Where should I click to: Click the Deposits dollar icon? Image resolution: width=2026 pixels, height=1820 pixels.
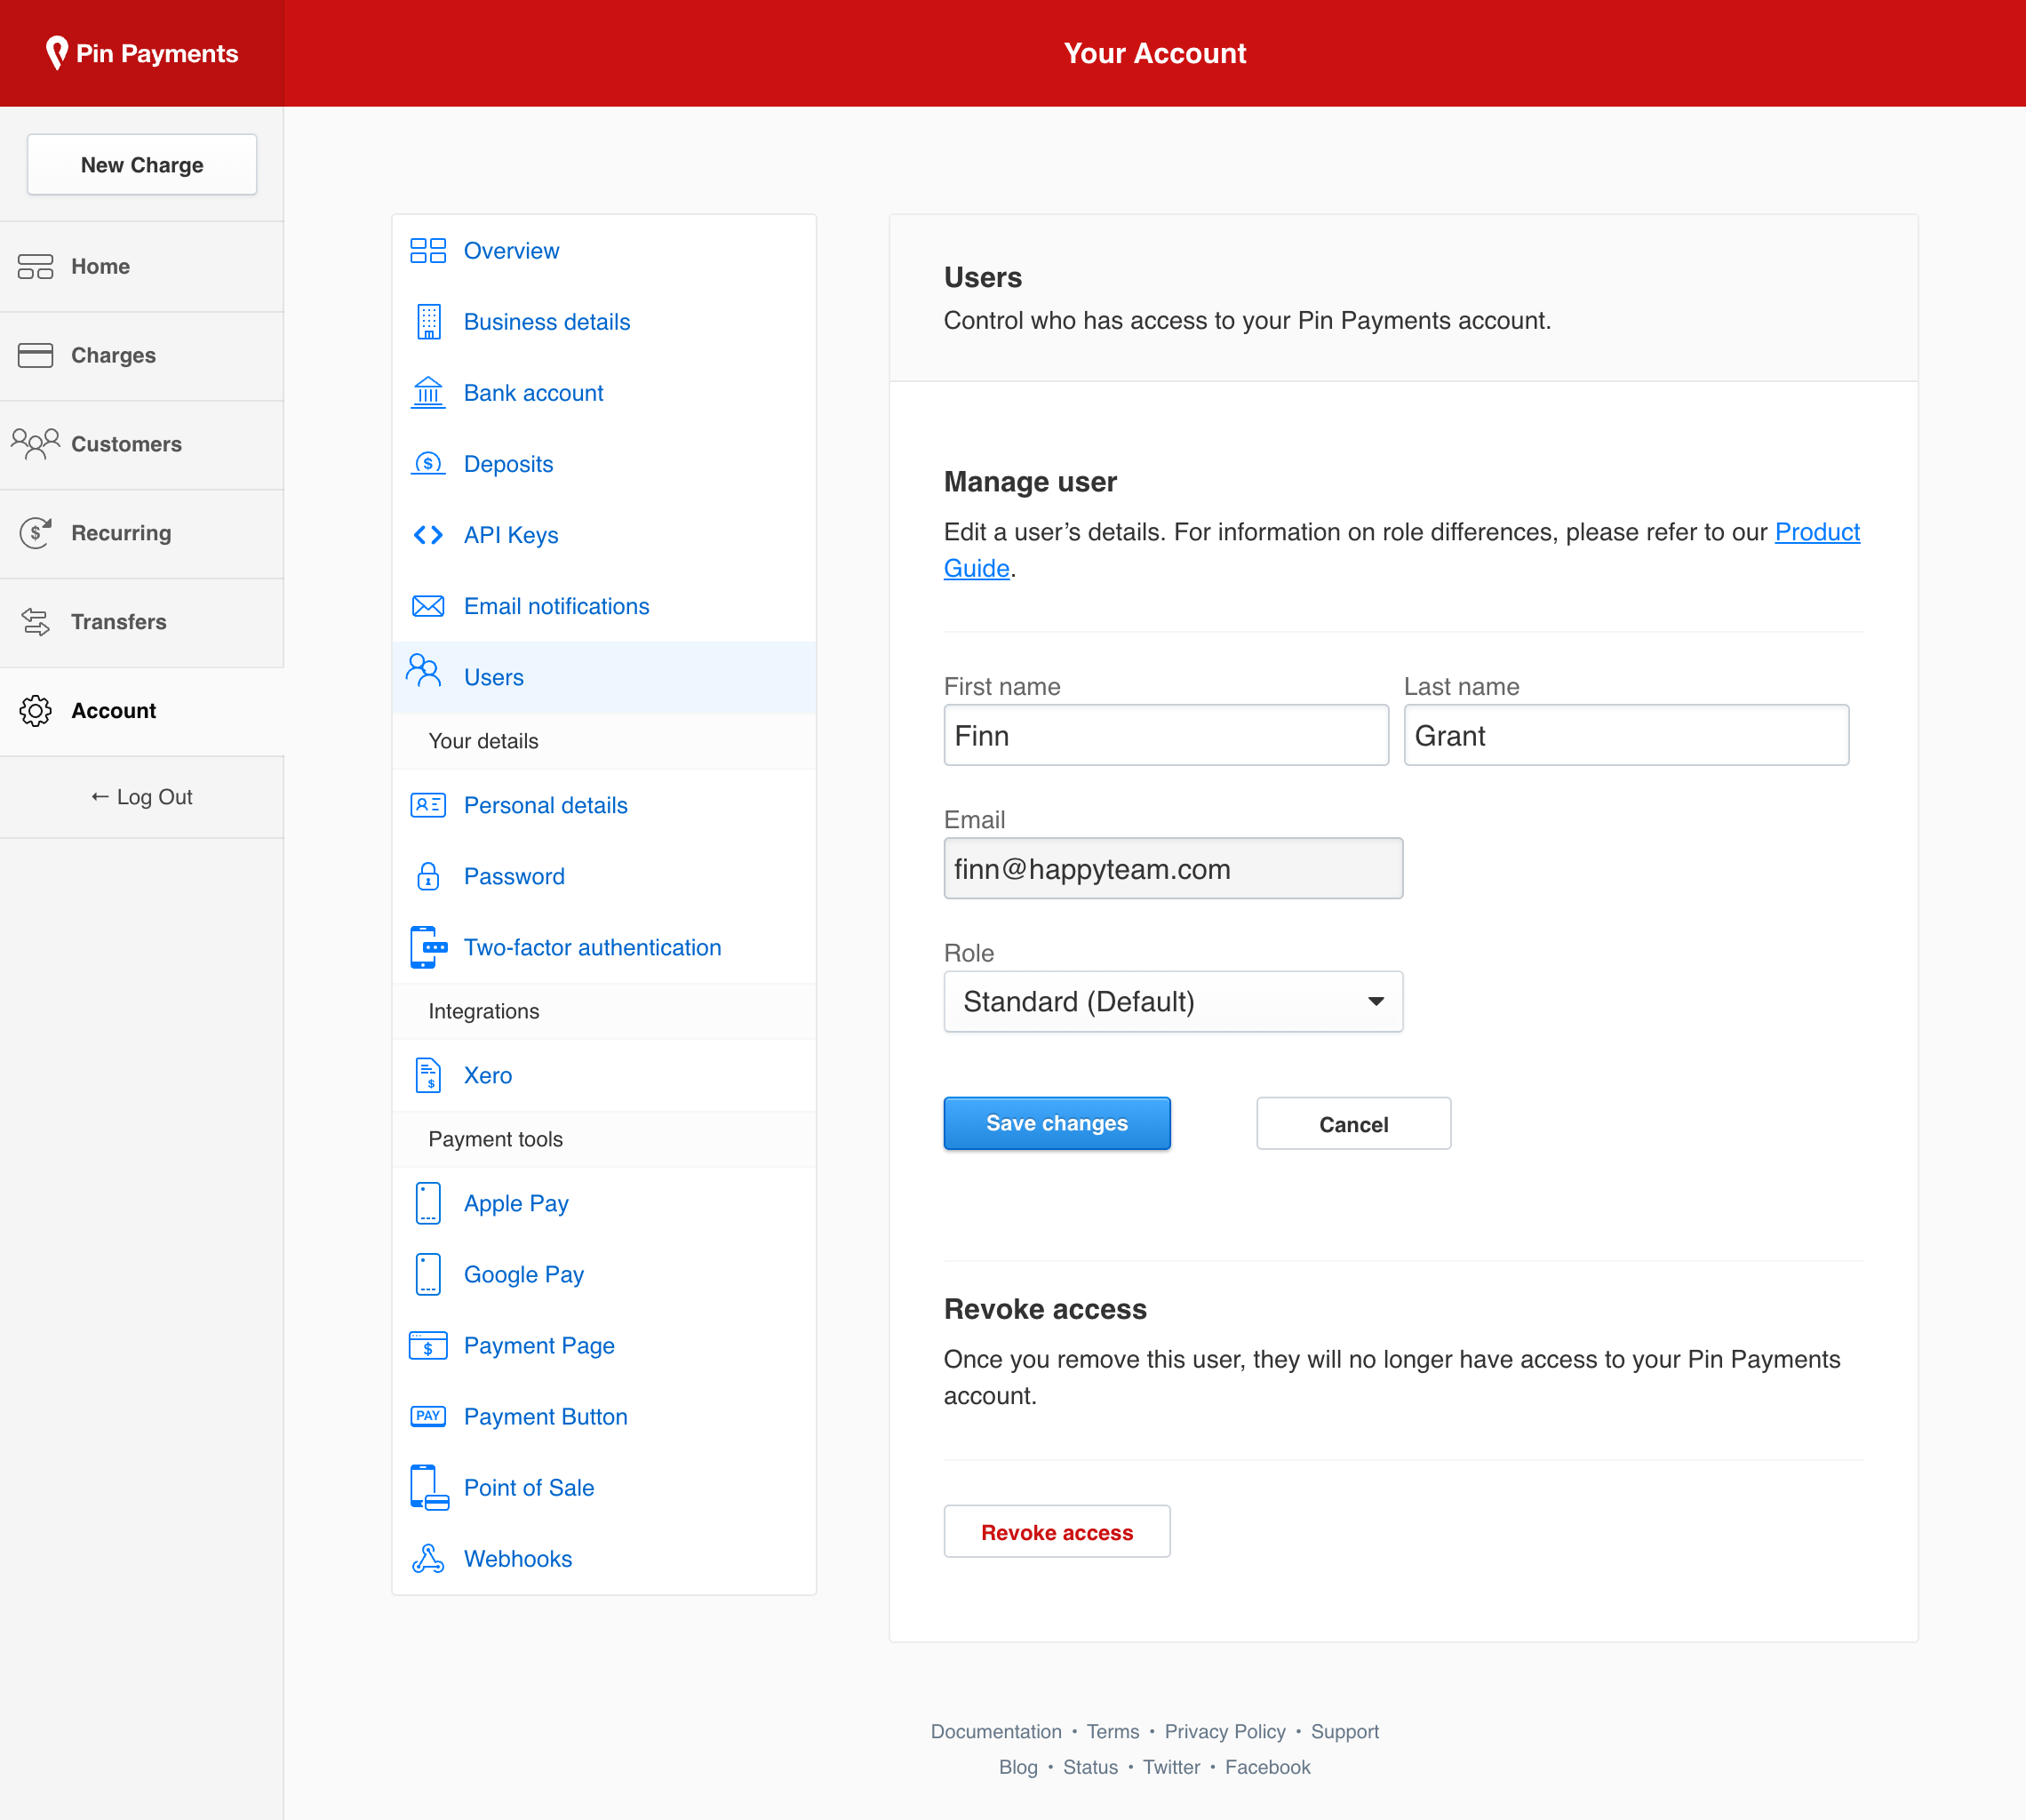pyautogui.click(x=428, y=463)
